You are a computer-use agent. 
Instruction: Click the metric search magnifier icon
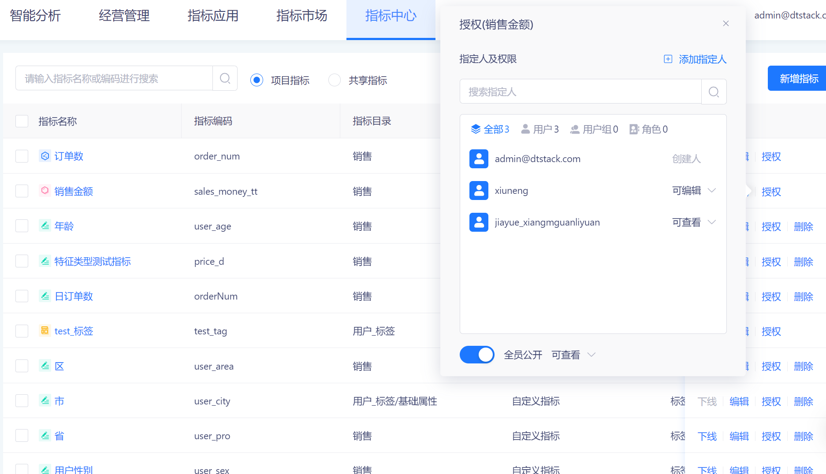225,78
